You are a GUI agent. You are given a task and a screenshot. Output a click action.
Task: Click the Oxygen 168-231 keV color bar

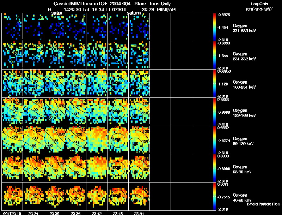[214, 84]
